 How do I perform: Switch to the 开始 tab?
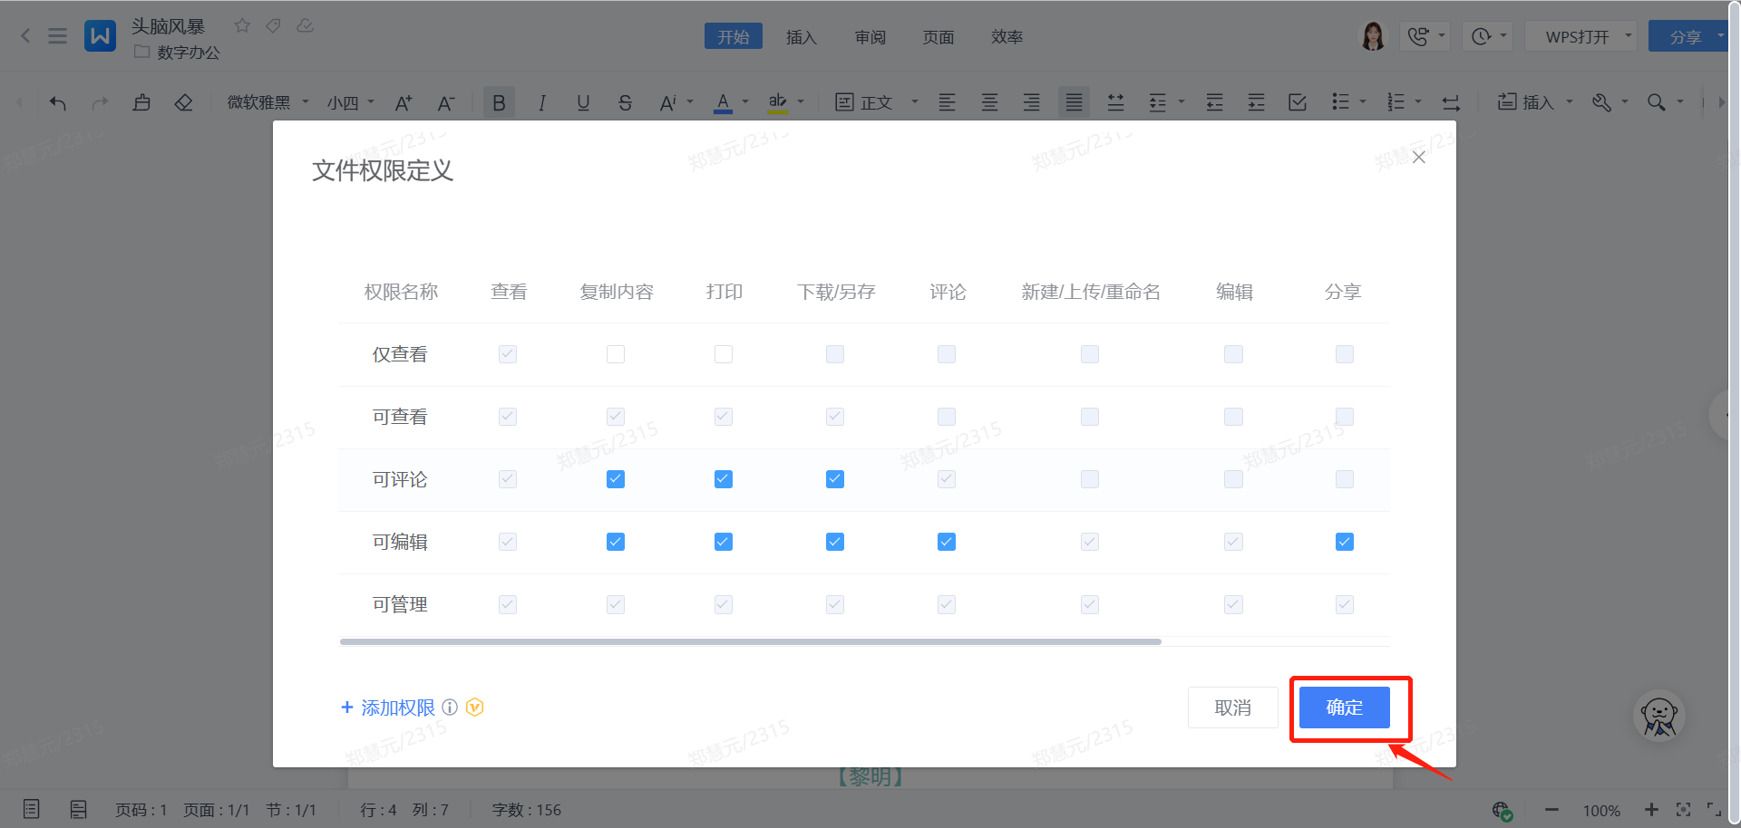pyautogui.click(x=734, y=36)
